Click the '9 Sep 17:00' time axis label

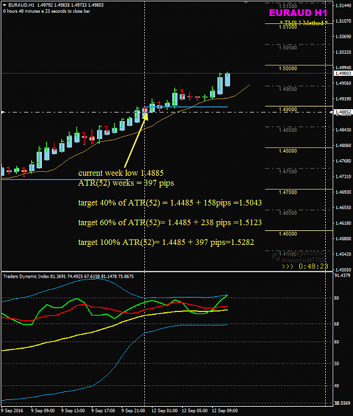tap(103, 411)
